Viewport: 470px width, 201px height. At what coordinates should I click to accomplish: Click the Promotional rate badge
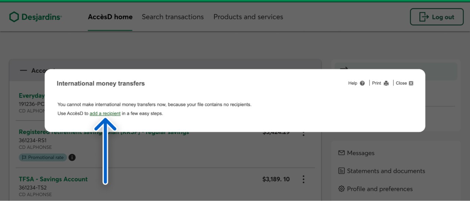click(x=42, y=157)
